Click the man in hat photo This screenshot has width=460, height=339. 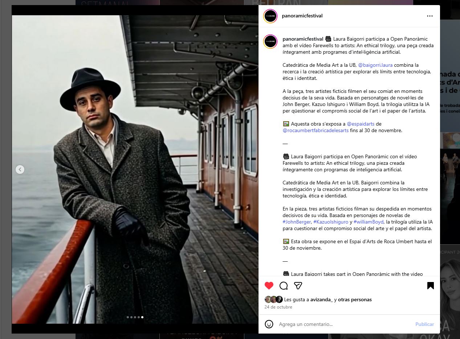tap(135, 169)
